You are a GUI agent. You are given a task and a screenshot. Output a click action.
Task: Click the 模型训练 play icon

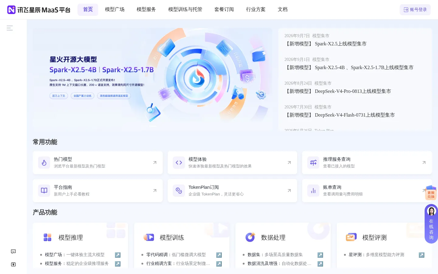click(149, 237)
